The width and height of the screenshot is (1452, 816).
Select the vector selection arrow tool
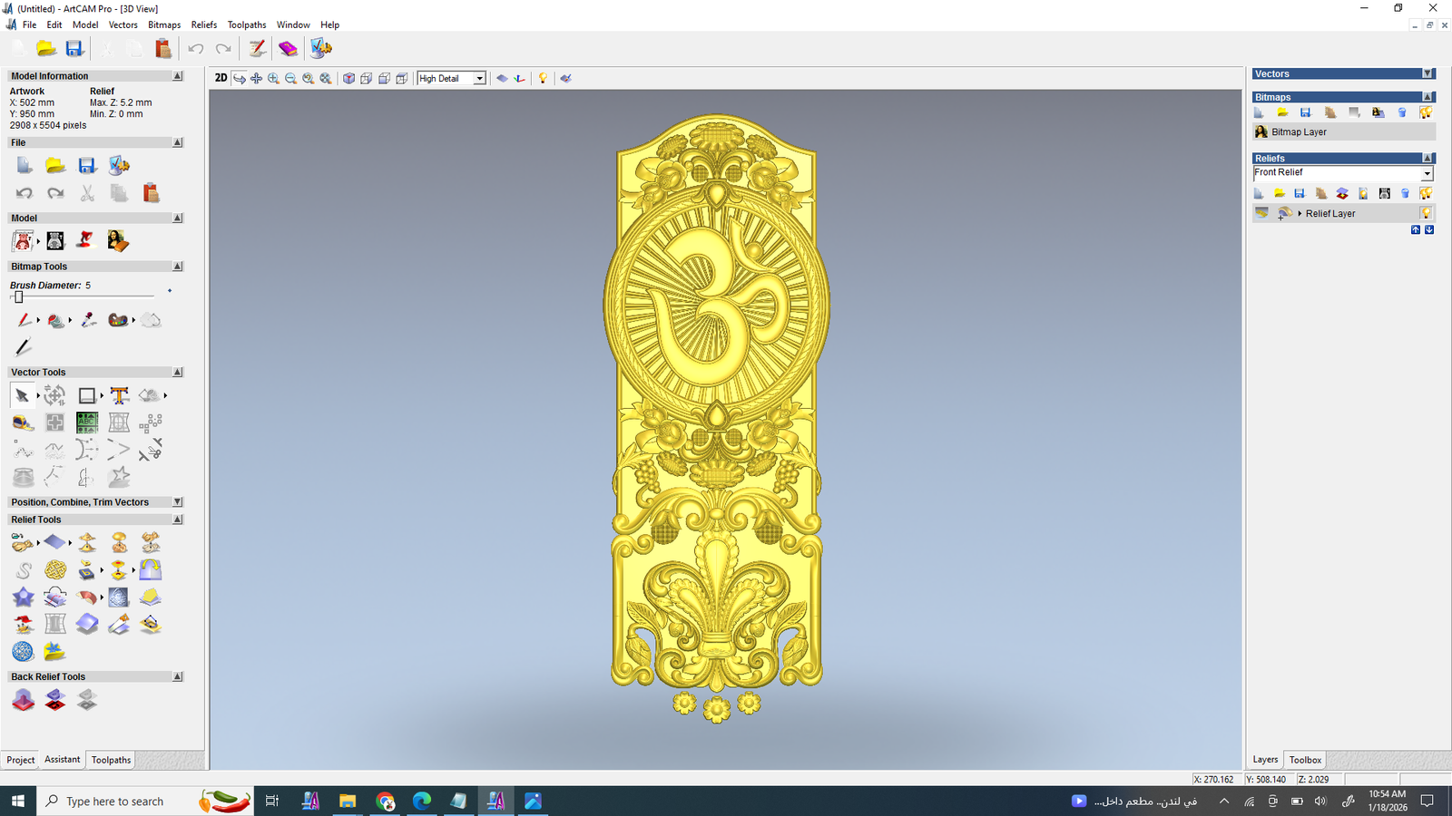click(x=22, y=395)
